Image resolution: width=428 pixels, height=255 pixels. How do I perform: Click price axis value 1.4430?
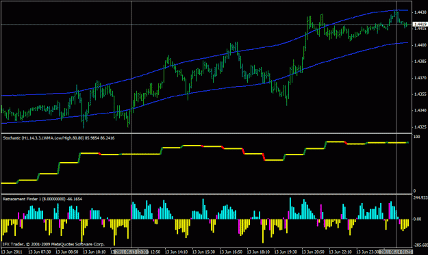(420, 12)
